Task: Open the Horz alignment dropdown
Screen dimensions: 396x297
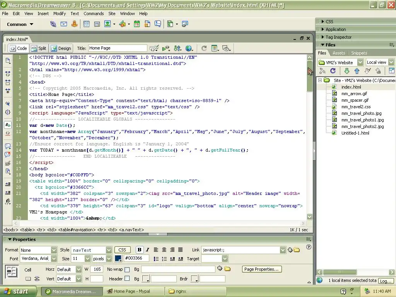Action: pyautogui.click(x=79, y=270)
